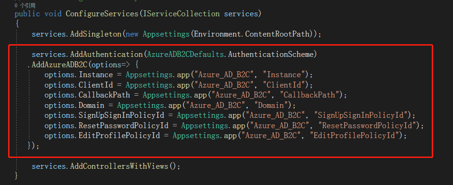This screenshot has width=453, height=185.
Task: Click the options.Instance property
Action: point(79,75)
